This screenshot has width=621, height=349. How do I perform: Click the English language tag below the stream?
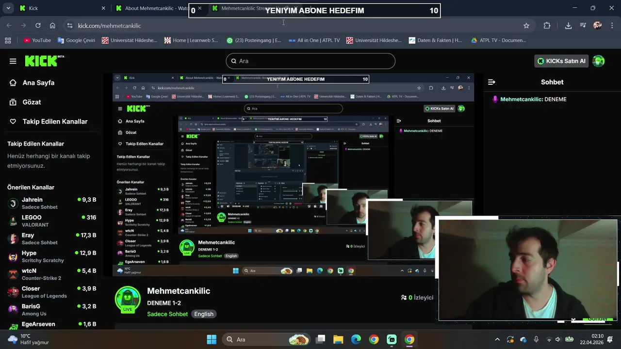[x=204, y=314]
